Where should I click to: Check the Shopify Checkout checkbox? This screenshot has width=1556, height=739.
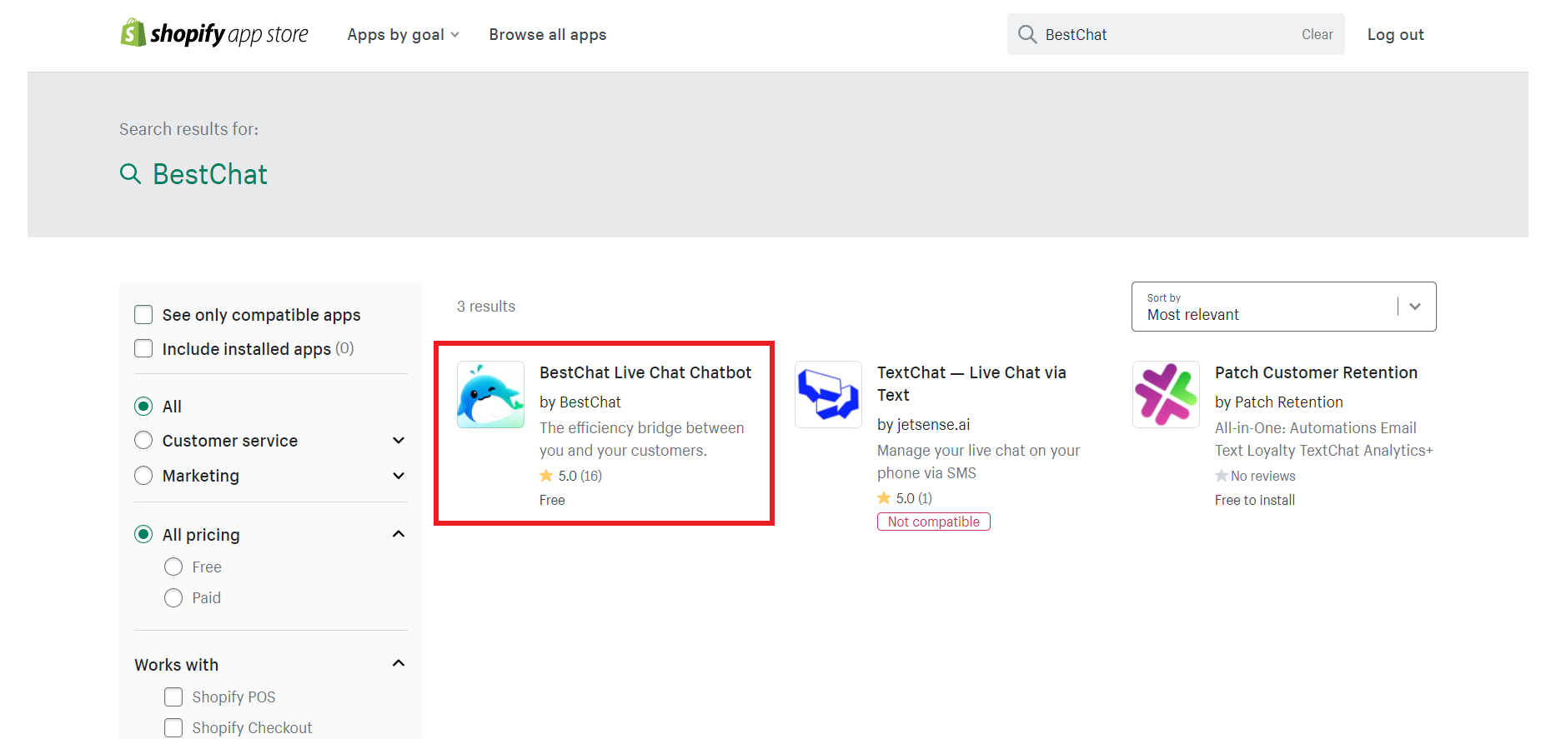[x=173, y=727]
